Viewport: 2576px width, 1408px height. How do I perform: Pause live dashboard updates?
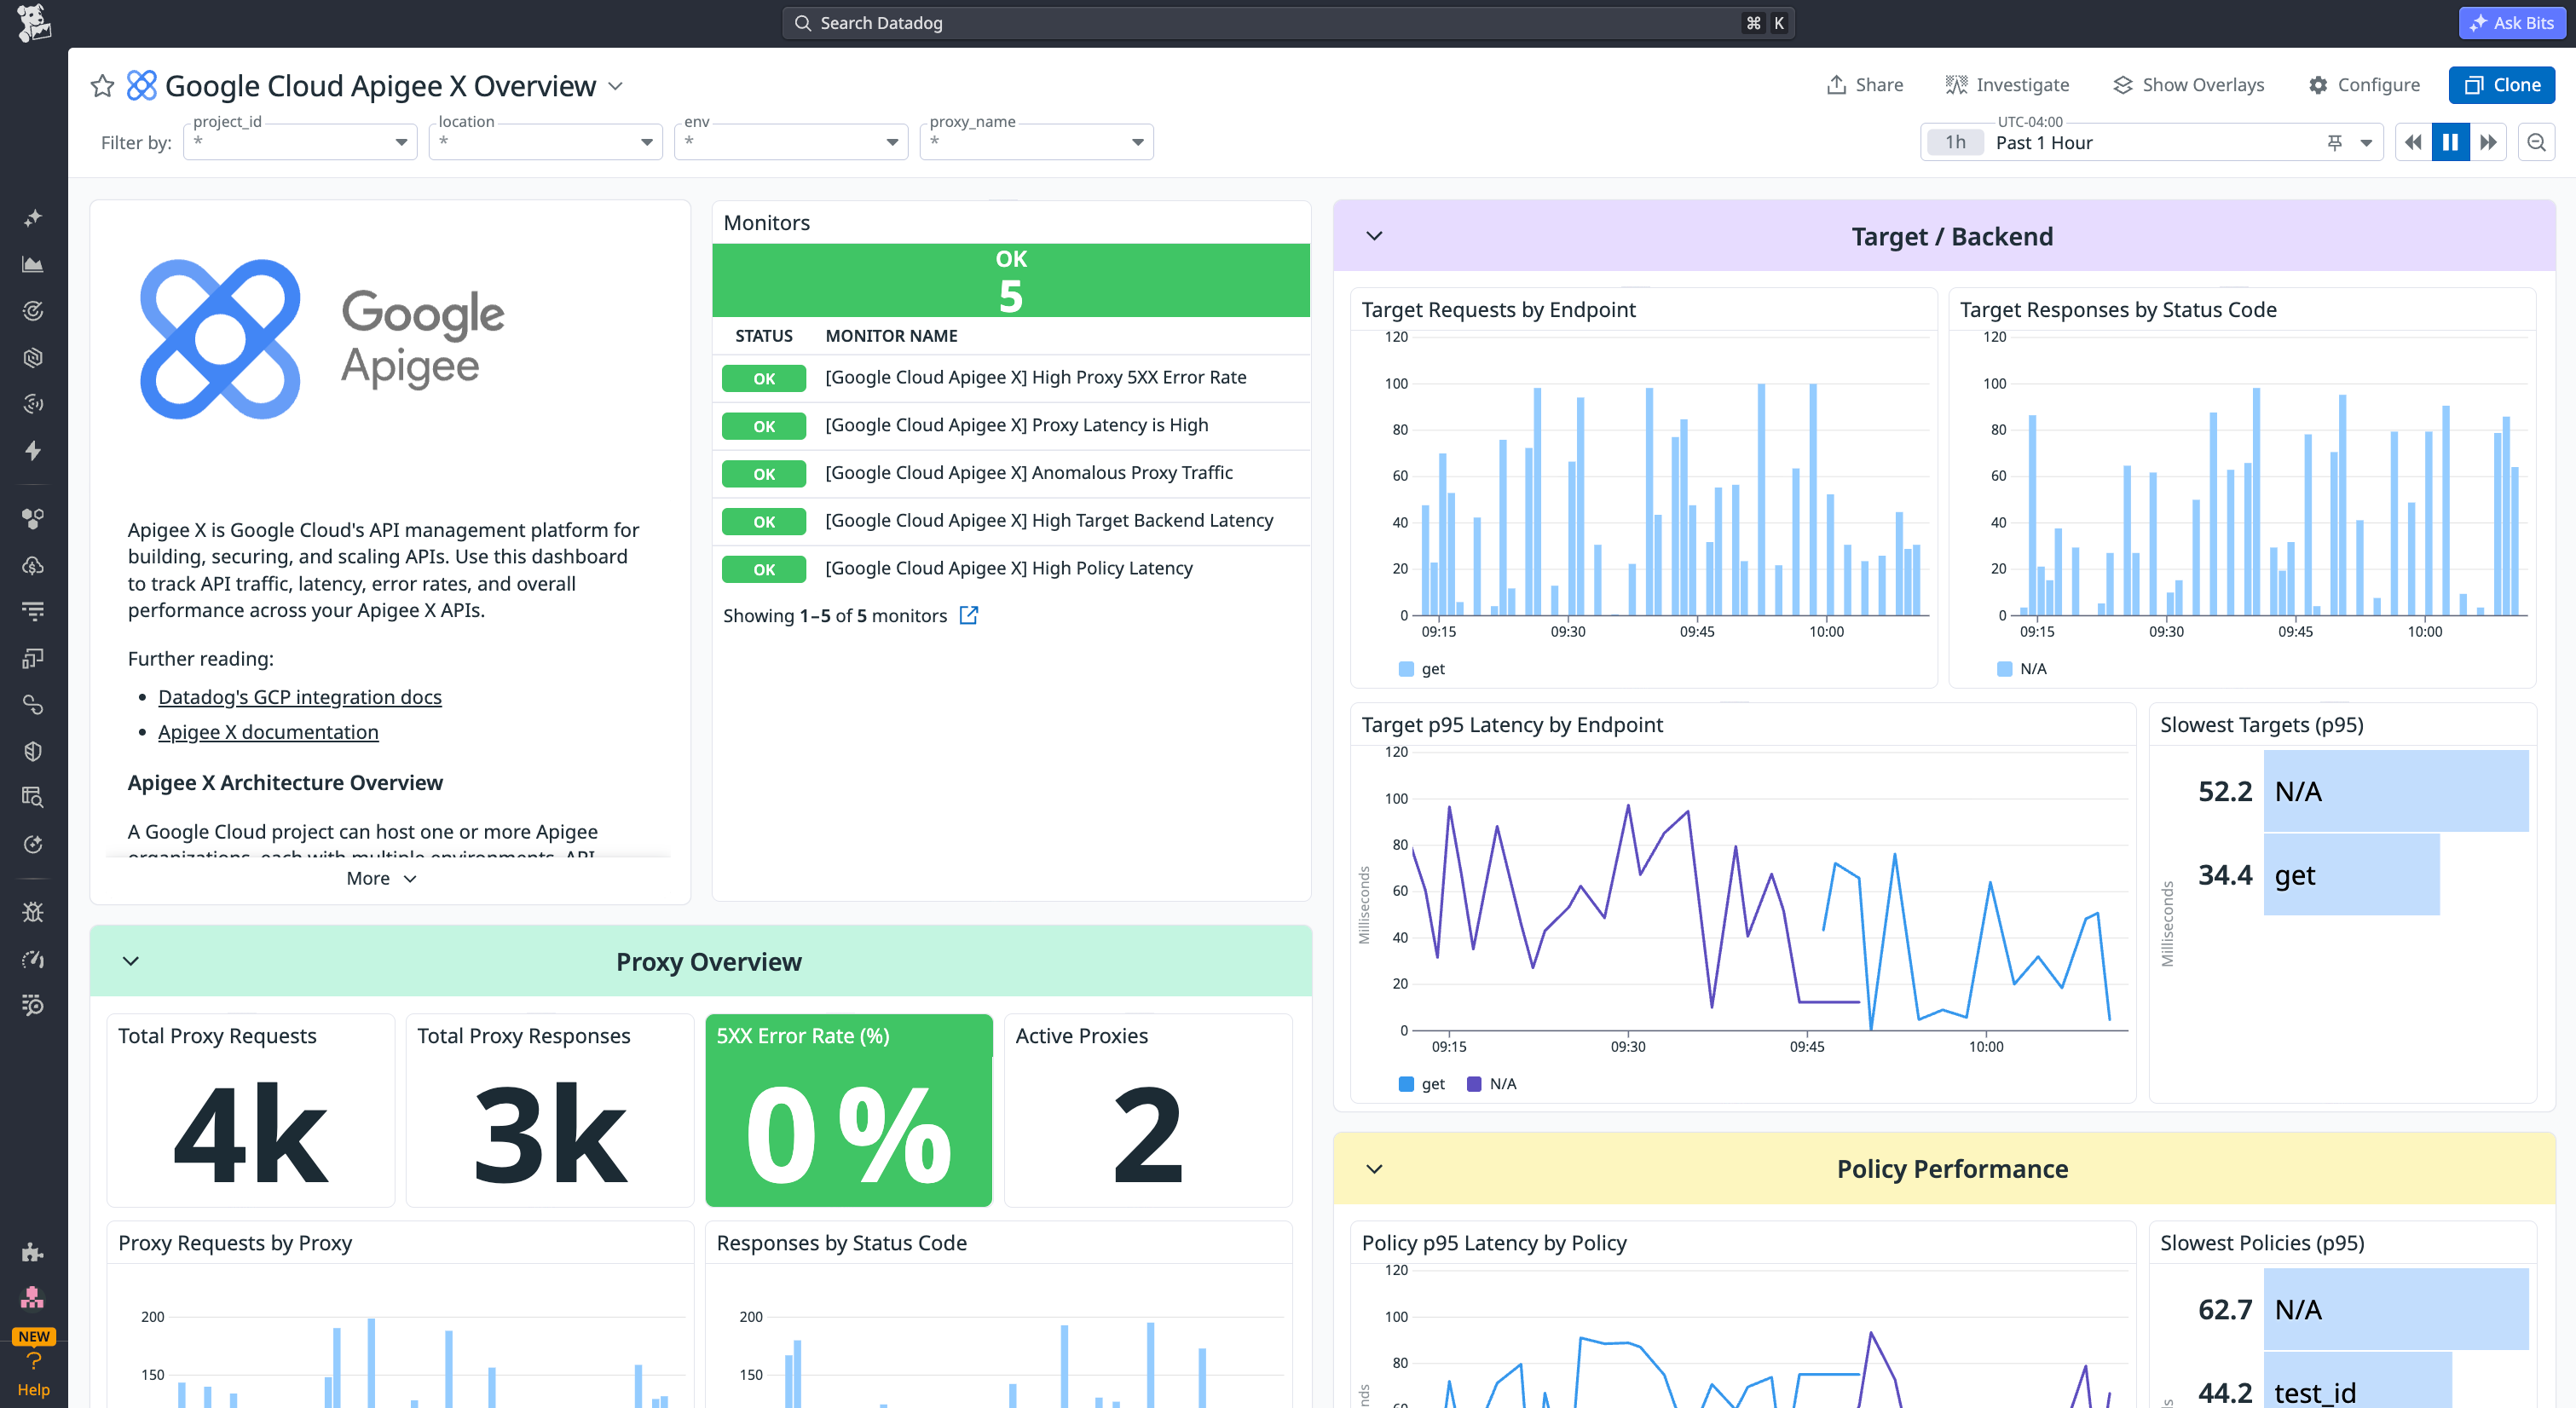[x=2450, y=142]
